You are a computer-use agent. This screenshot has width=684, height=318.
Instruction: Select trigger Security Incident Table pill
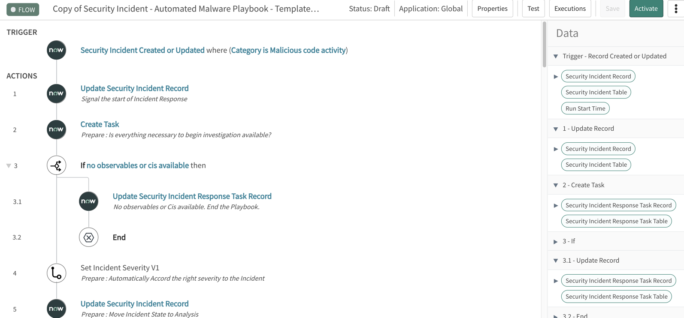coord(596,92)
